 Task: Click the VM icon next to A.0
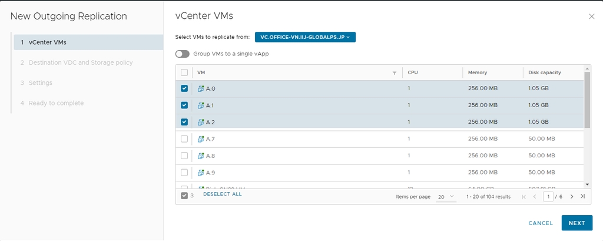200,88
